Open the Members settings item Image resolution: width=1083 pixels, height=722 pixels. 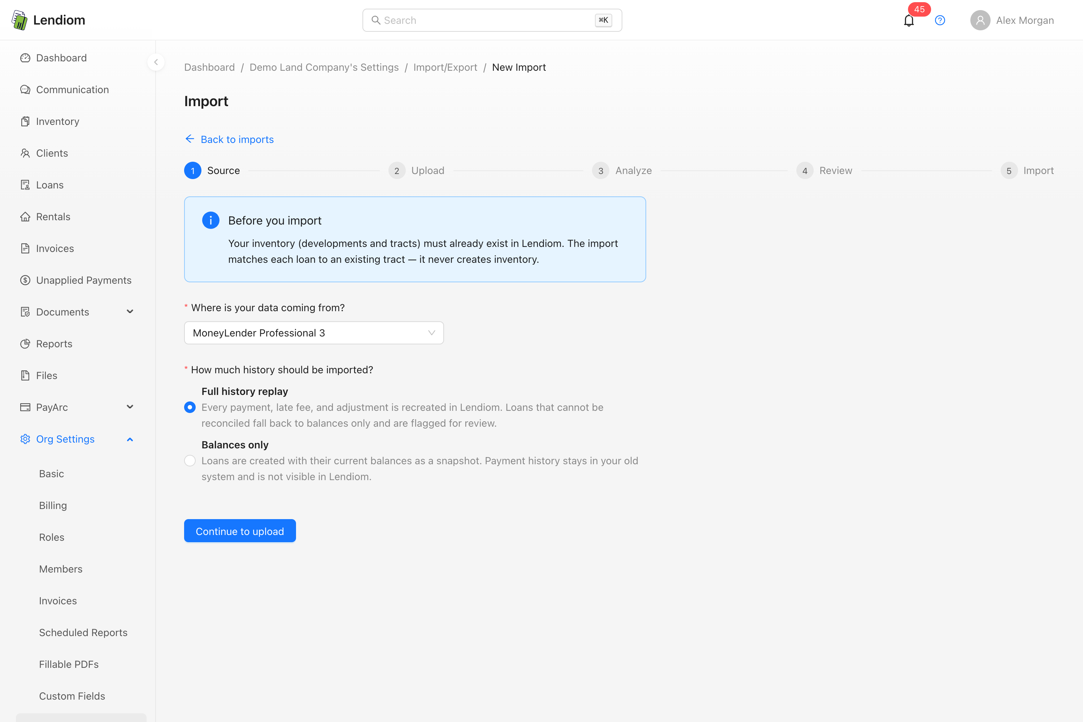pos(61,569)
